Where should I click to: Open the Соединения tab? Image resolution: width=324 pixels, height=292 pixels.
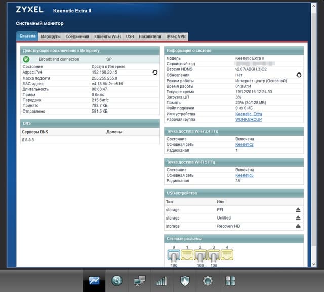[x=77, y=36]
